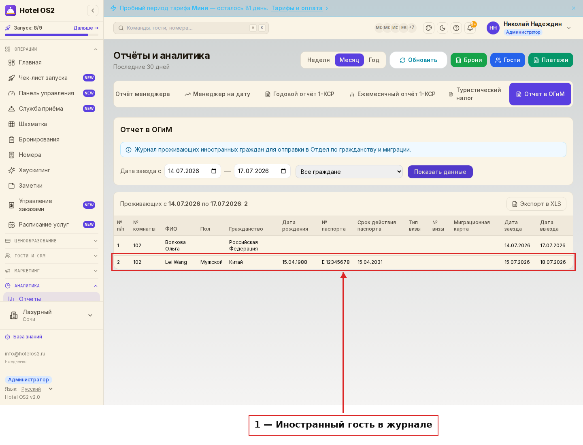Switch to Ежемесячный отчёт 1-КСР tab
Screen dimensions: 583x445
[x=392, y=94]
